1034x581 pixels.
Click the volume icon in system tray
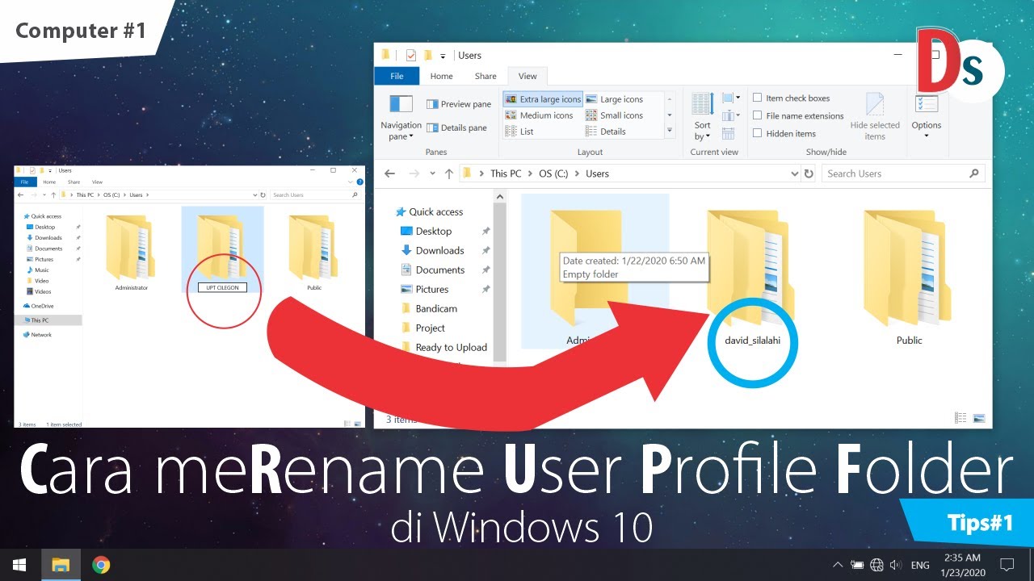[x=895, y=565]
